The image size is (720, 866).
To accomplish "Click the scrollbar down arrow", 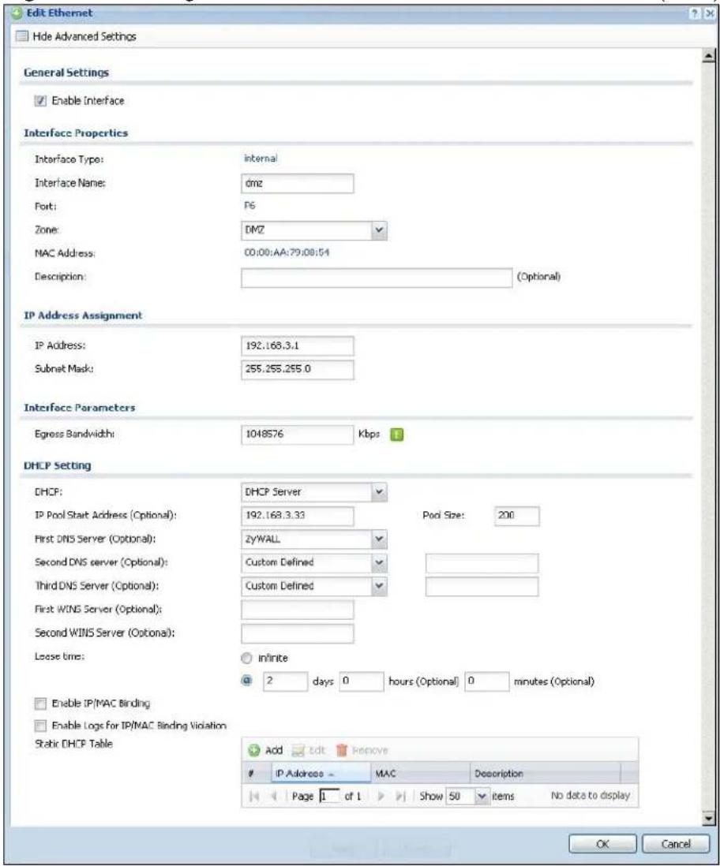I will [708, 817].
